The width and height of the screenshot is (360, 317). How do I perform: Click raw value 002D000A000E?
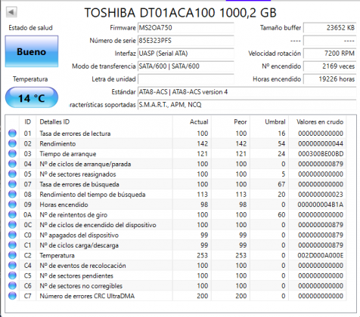(x=321, y=255)
